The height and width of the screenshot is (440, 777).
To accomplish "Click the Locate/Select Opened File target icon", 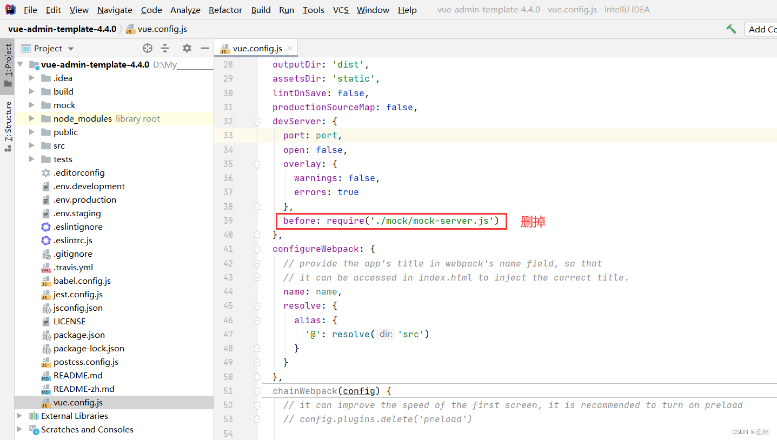I will pos(148,48).
